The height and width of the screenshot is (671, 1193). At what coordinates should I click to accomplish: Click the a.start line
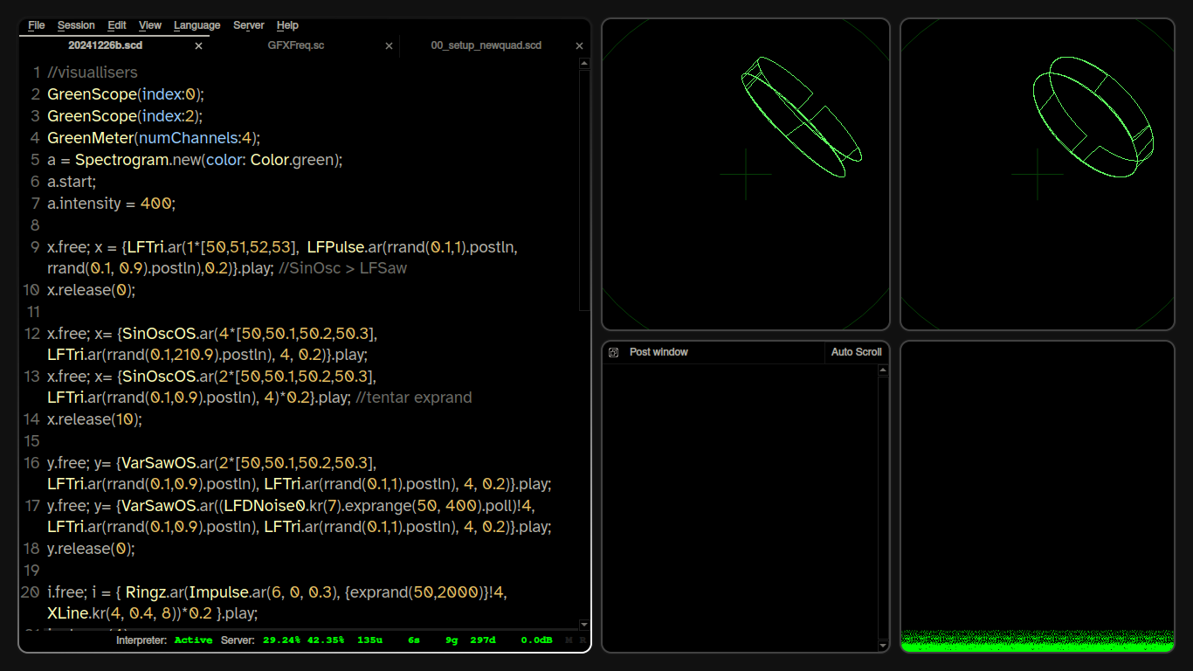click(x=72, y=182)
